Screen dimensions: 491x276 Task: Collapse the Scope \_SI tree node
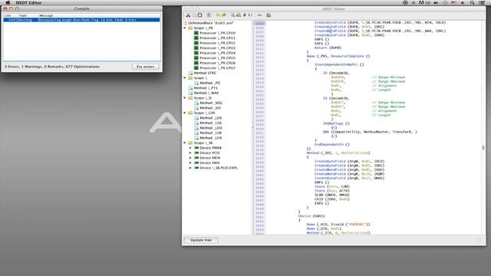click(185, 98)
